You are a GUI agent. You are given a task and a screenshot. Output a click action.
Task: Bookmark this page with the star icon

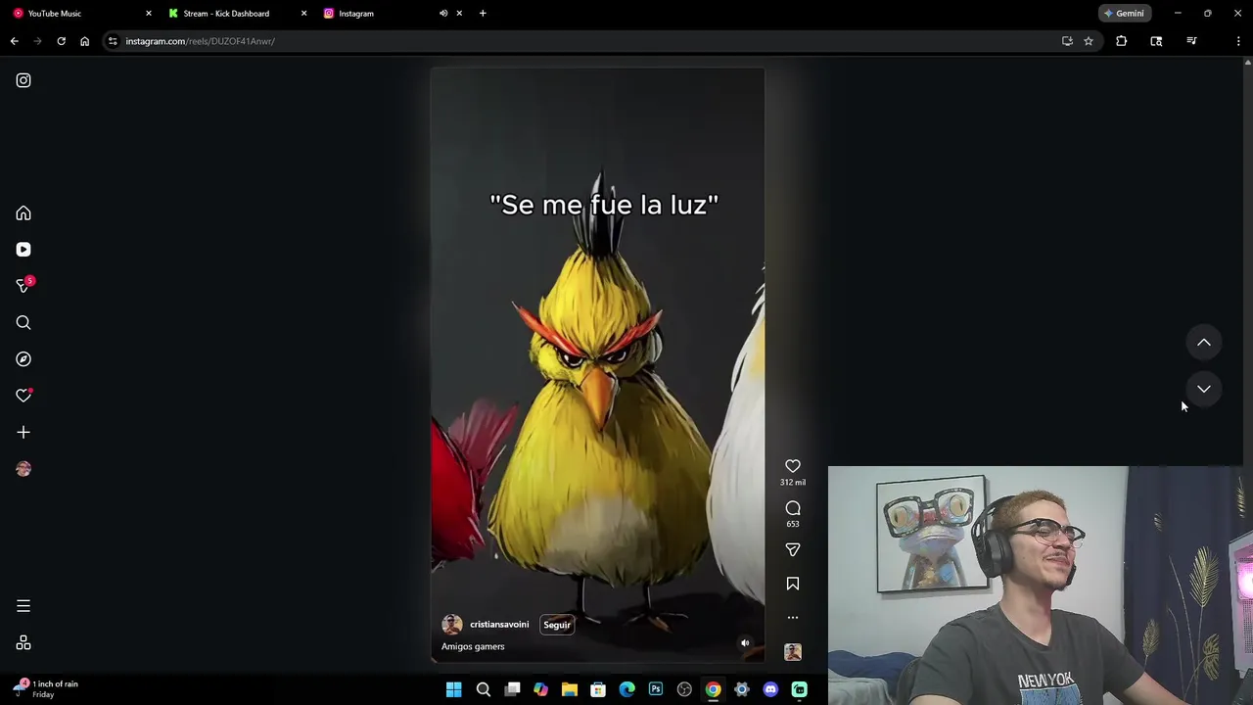pyautogui.click(x=1089, y=41)
